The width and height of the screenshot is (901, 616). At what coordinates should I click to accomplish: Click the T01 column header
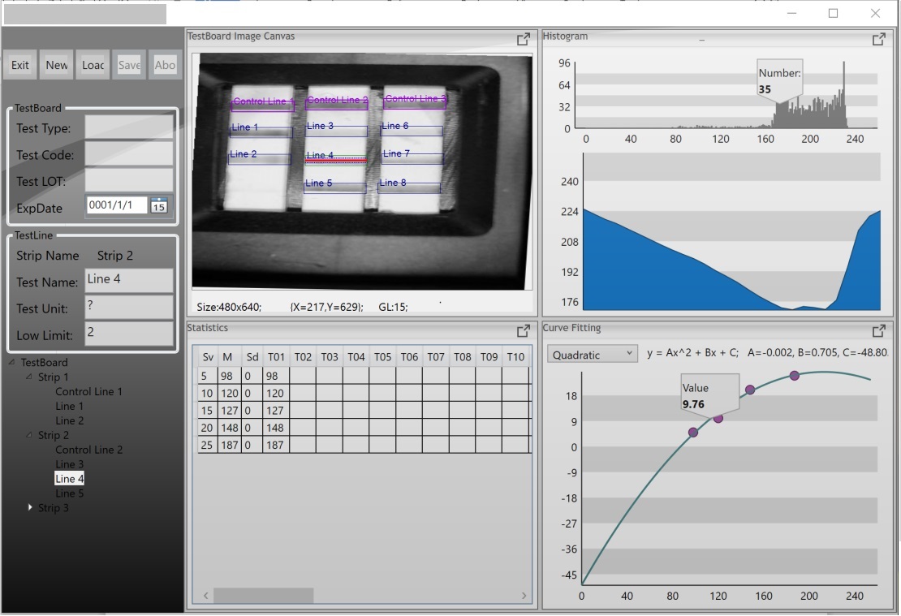(276, 357)
